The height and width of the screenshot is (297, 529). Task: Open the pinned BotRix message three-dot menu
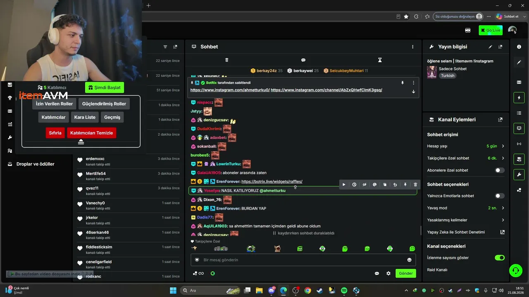point(413,83)
